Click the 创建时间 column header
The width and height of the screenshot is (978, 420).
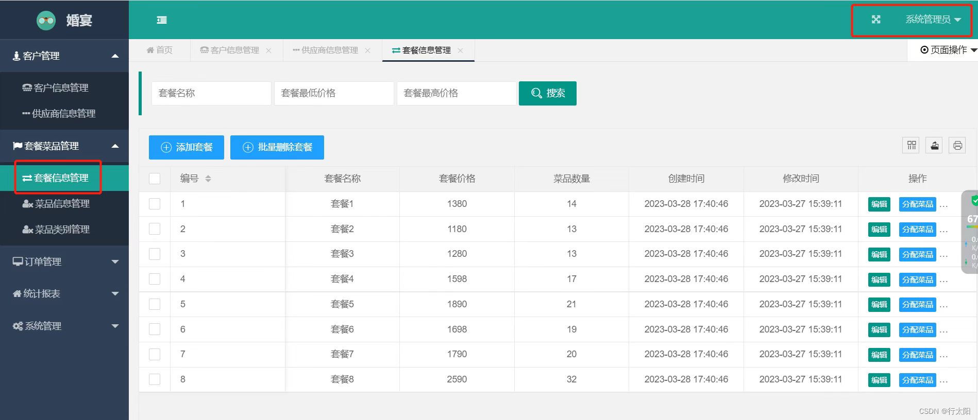pos(686,179)
